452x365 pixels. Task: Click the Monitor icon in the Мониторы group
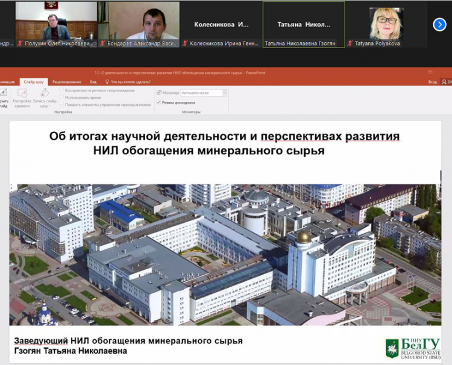pyautogui.click(x=159, y=93)
